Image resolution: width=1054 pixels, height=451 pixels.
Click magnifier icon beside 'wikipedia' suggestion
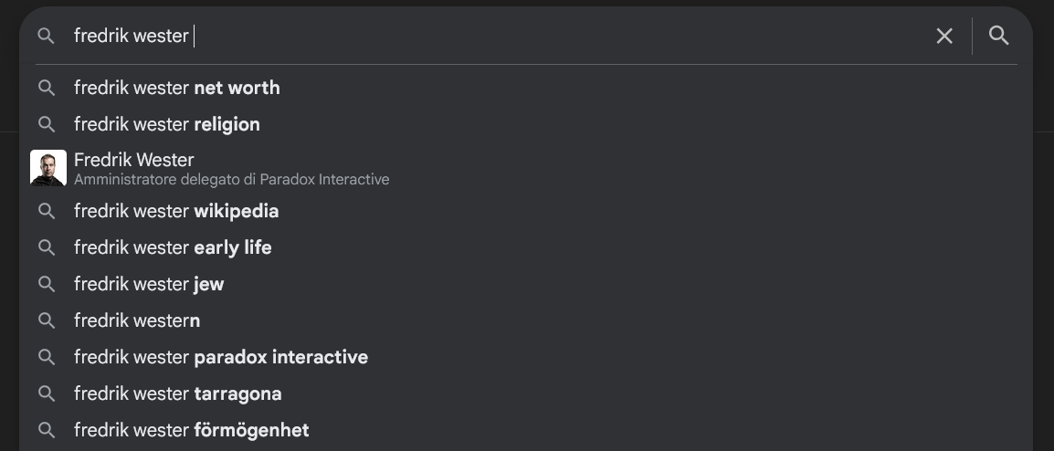tap(47, 211)
